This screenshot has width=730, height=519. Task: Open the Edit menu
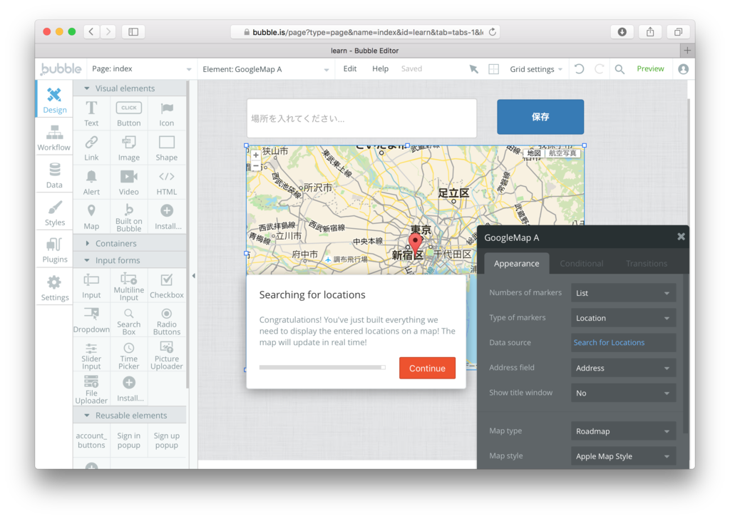pyautogui.click(x=349, y=68)
